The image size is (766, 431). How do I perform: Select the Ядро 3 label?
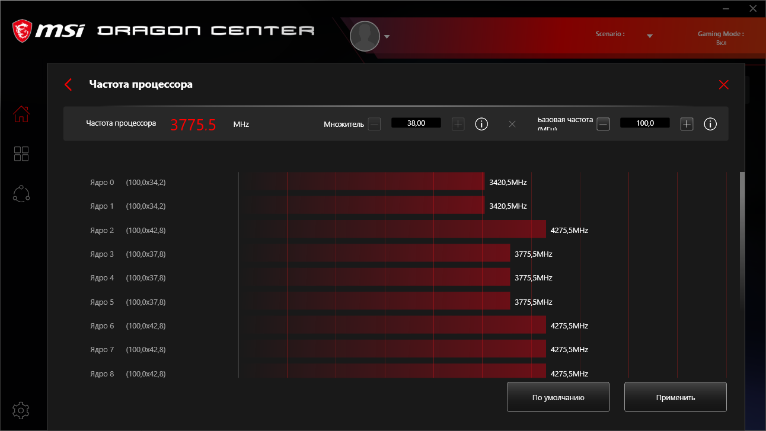pos(102,254)
